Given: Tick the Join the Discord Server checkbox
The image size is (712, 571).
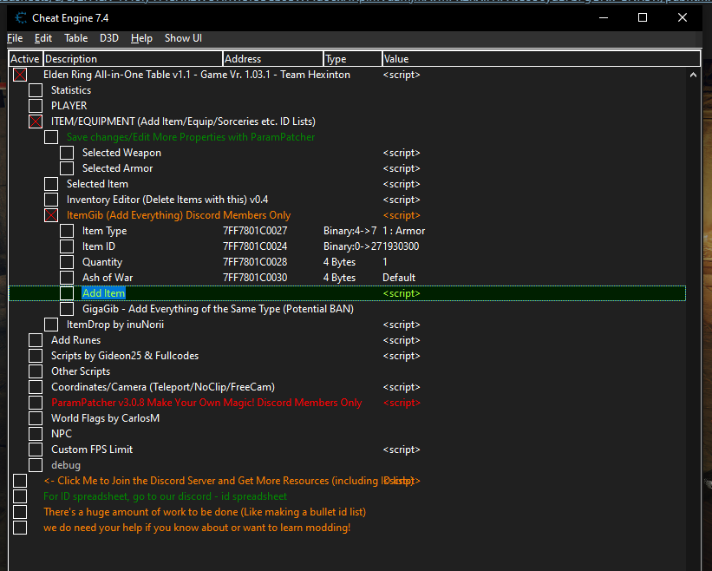Looking at the screenshot, I should (20, 481).
